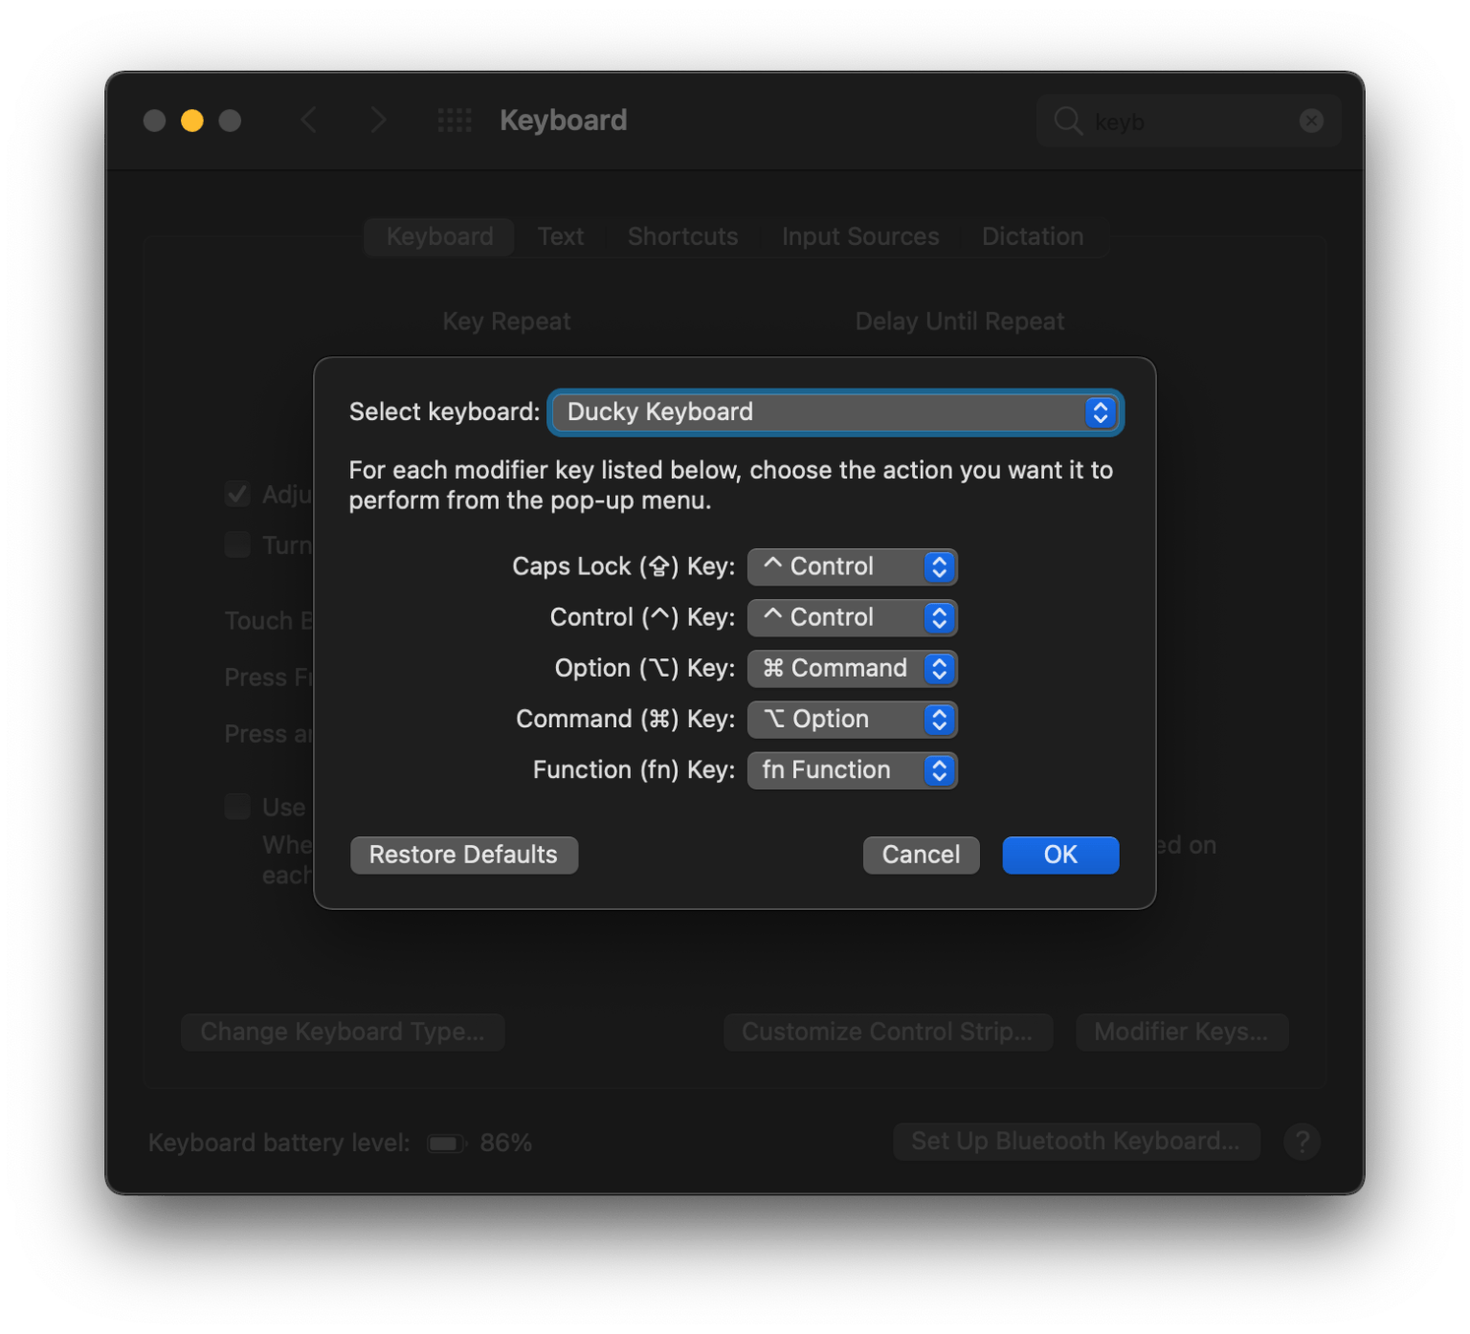Click the Caps Lock popup stepper arrows
The width and height of the screenshot is (1470, 1334).
click(x=940, y=567)
